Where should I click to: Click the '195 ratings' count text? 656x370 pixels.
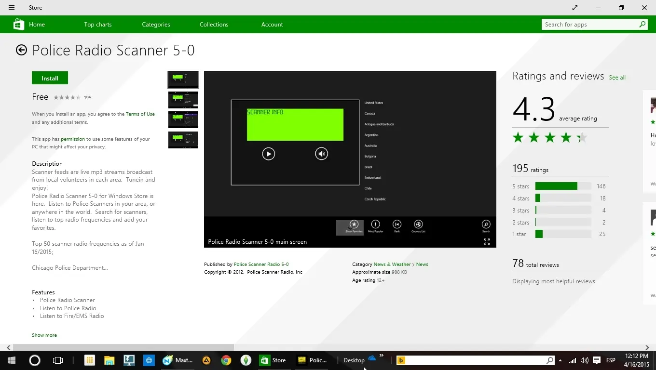point(531,169)
